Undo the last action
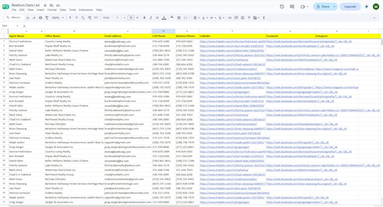This screenshot has width=383, height=207. point(28,18)
